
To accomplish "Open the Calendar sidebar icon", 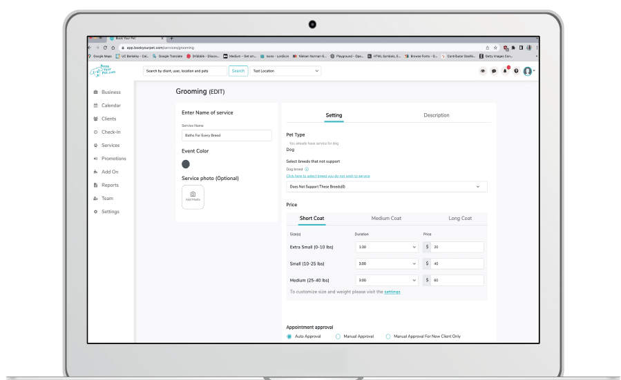I will 95,106.
